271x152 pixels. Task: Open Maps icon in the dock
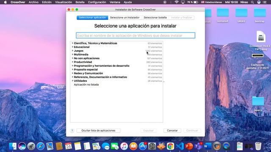tap(96, 147)
